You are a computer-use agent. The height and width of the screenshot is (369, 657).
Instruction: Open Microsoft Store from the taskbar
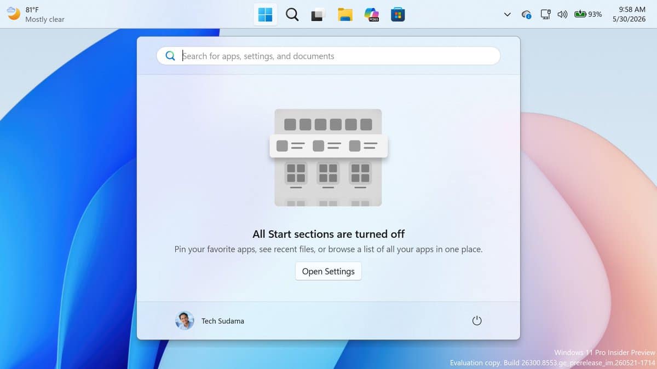coord(398,15)
